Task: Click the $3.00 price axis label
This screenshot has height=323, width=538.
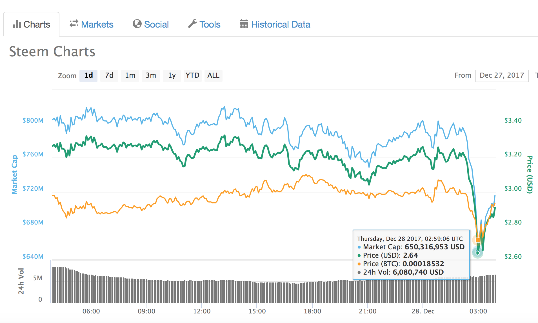Action: coord(513,189)
